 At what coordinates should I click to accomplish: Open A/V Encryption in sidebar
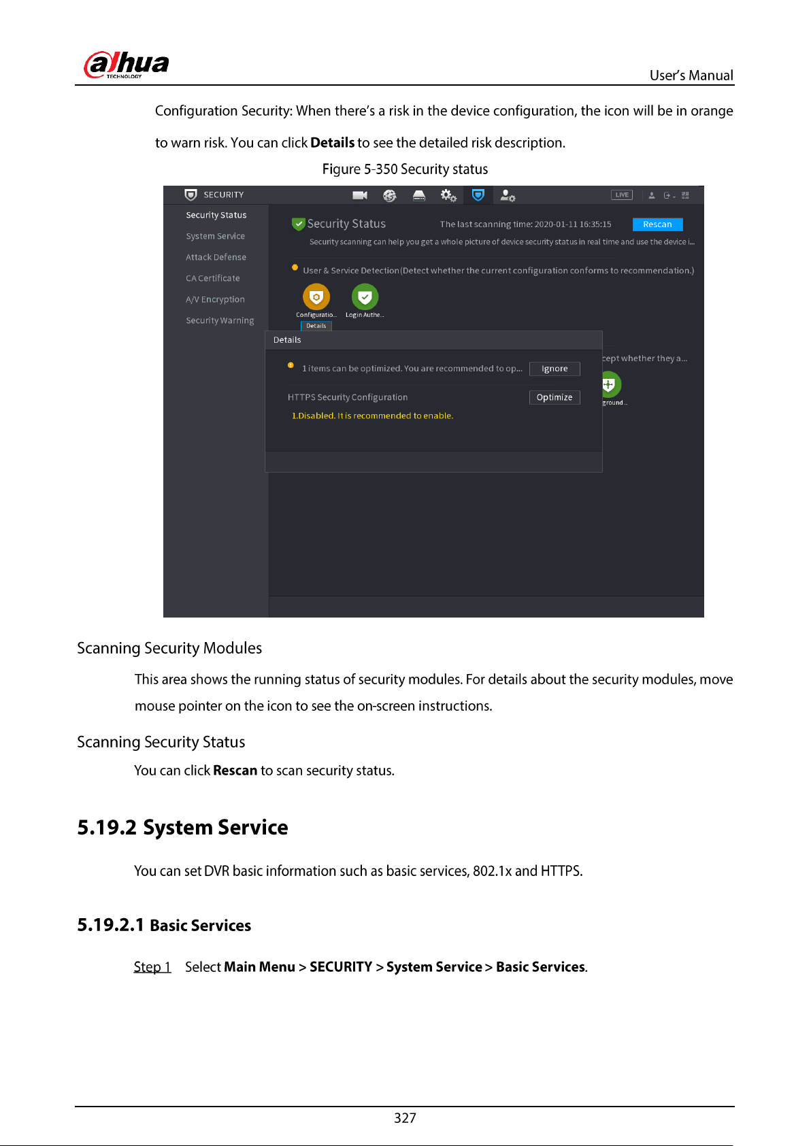[215, 299]
